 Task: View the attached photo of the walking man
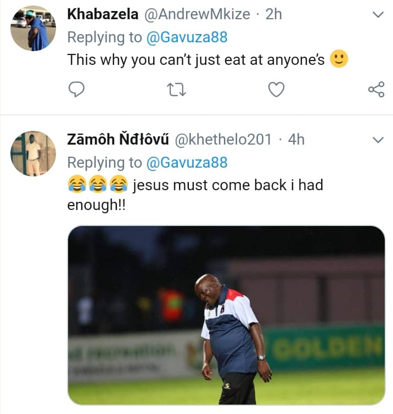226,314
